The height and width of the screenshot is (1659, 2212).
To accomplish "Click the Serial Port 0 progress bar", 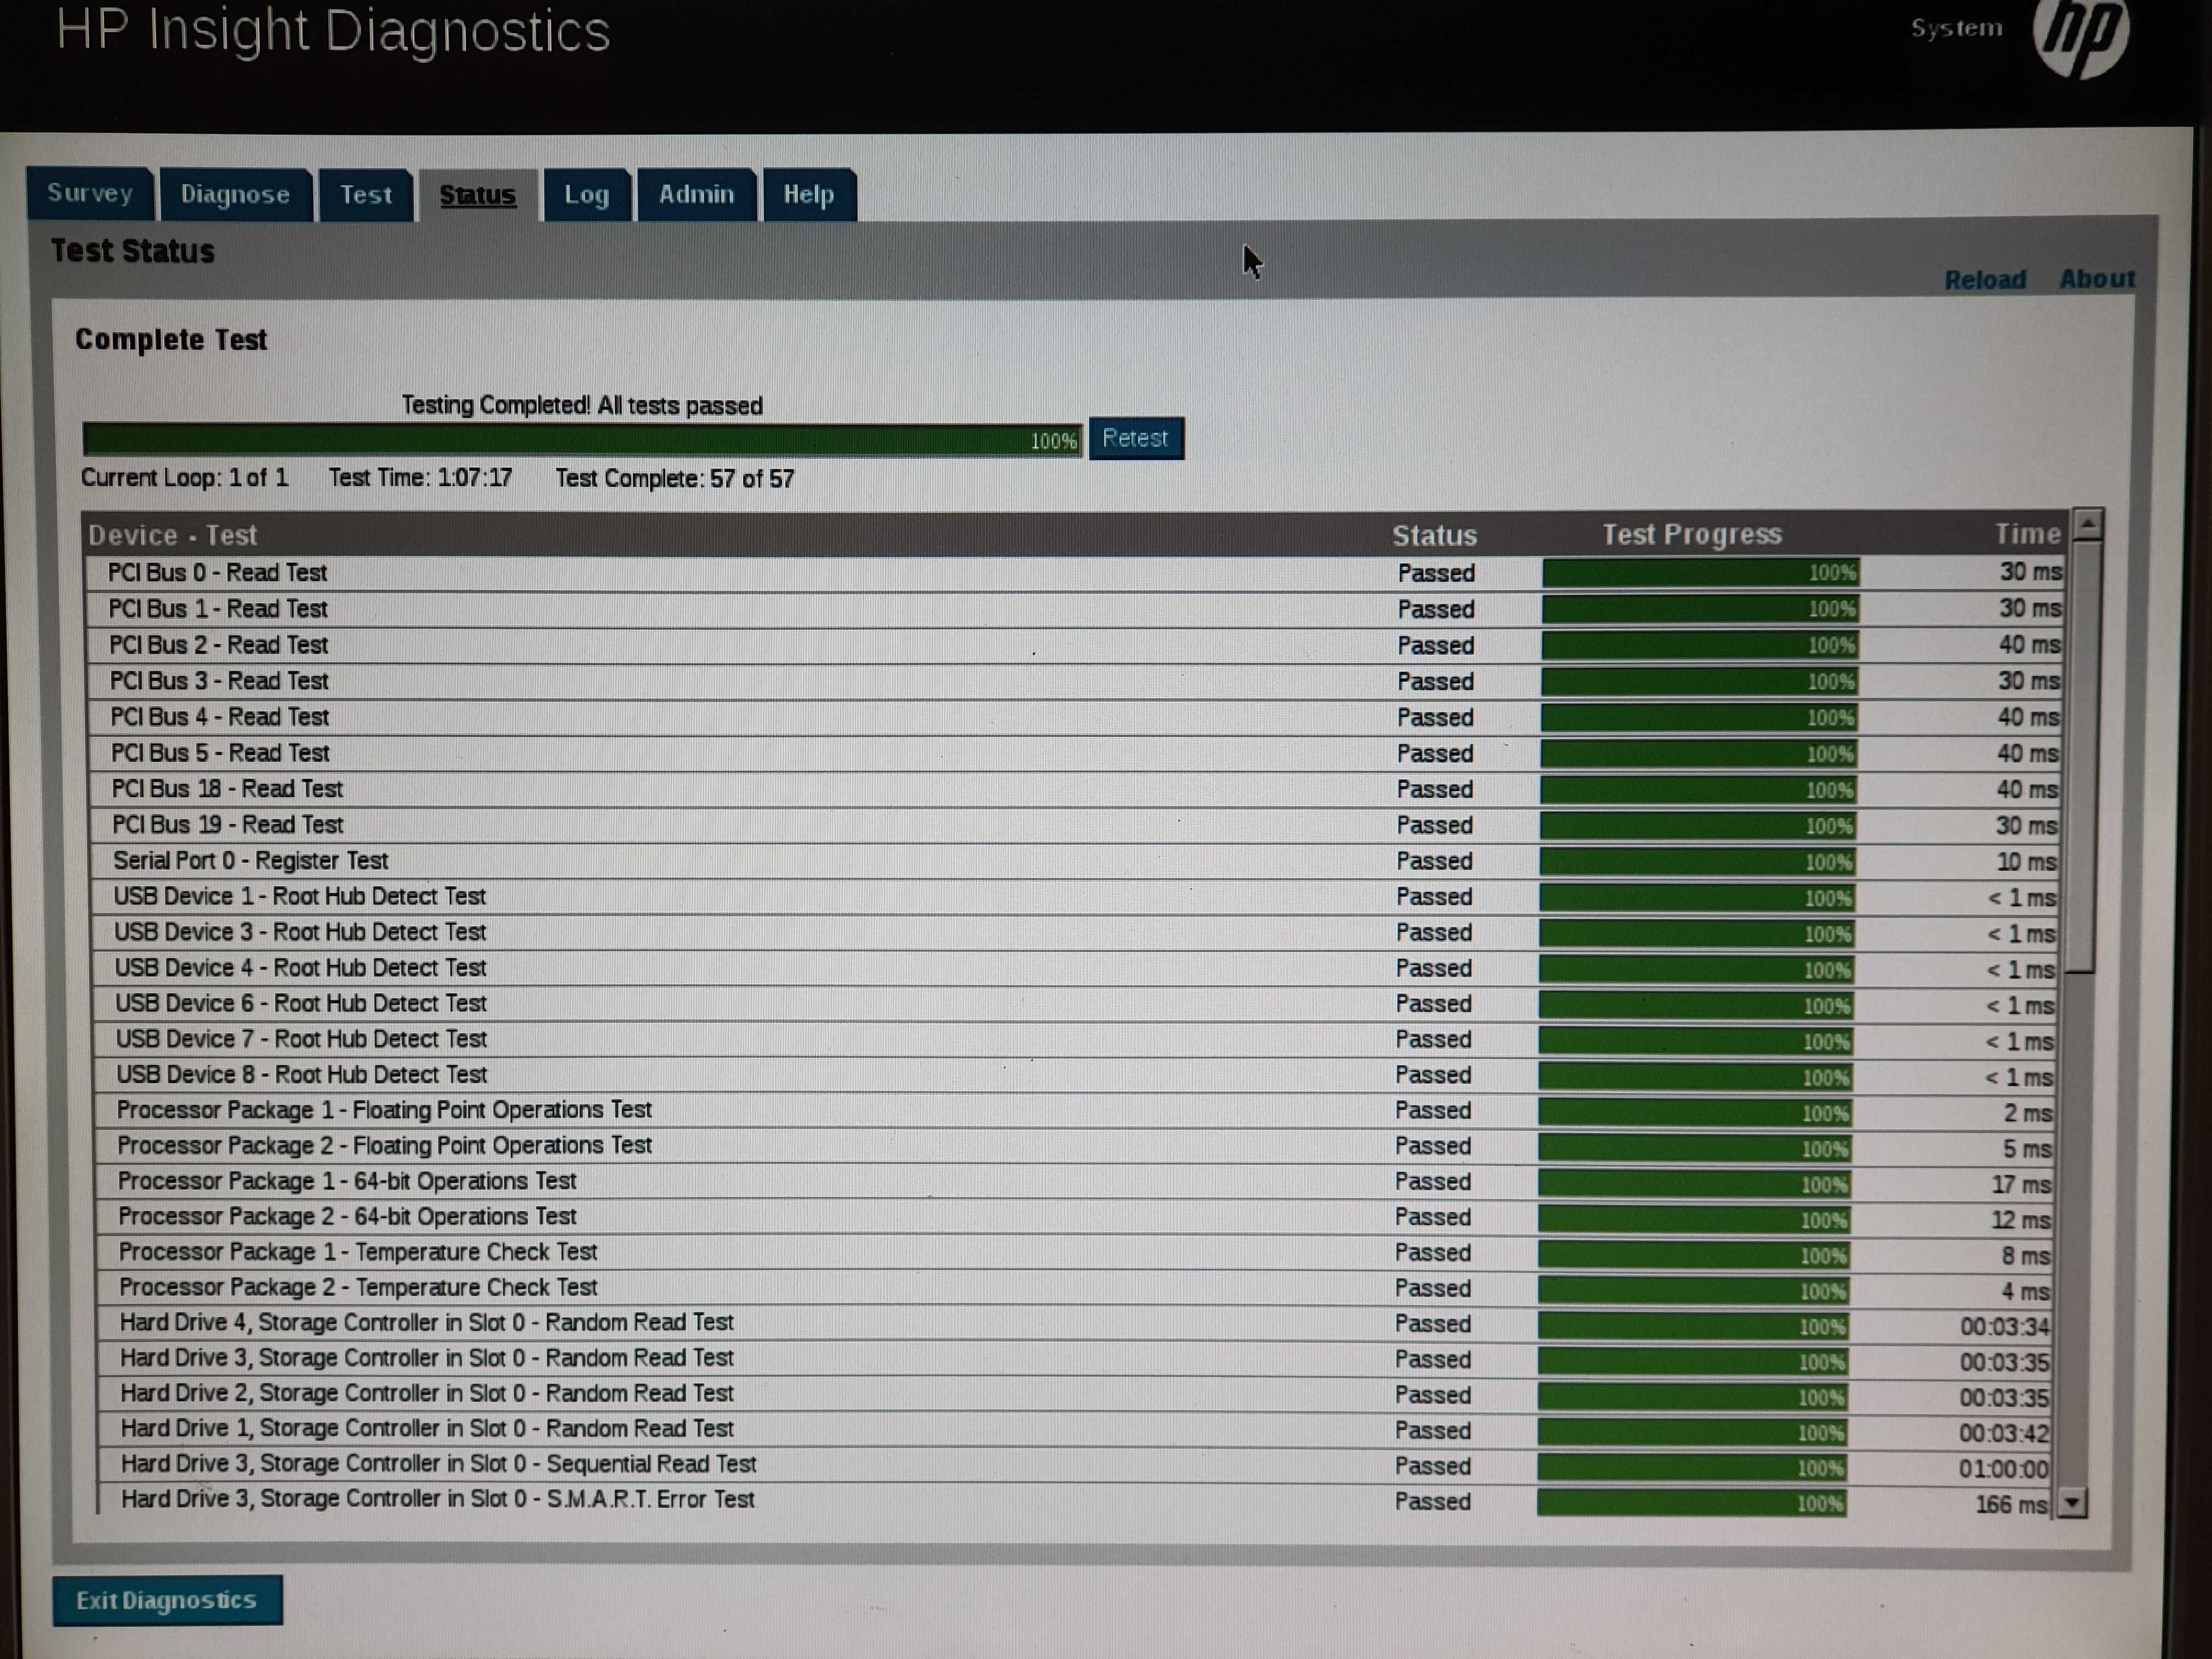I will pos(1697,861).
